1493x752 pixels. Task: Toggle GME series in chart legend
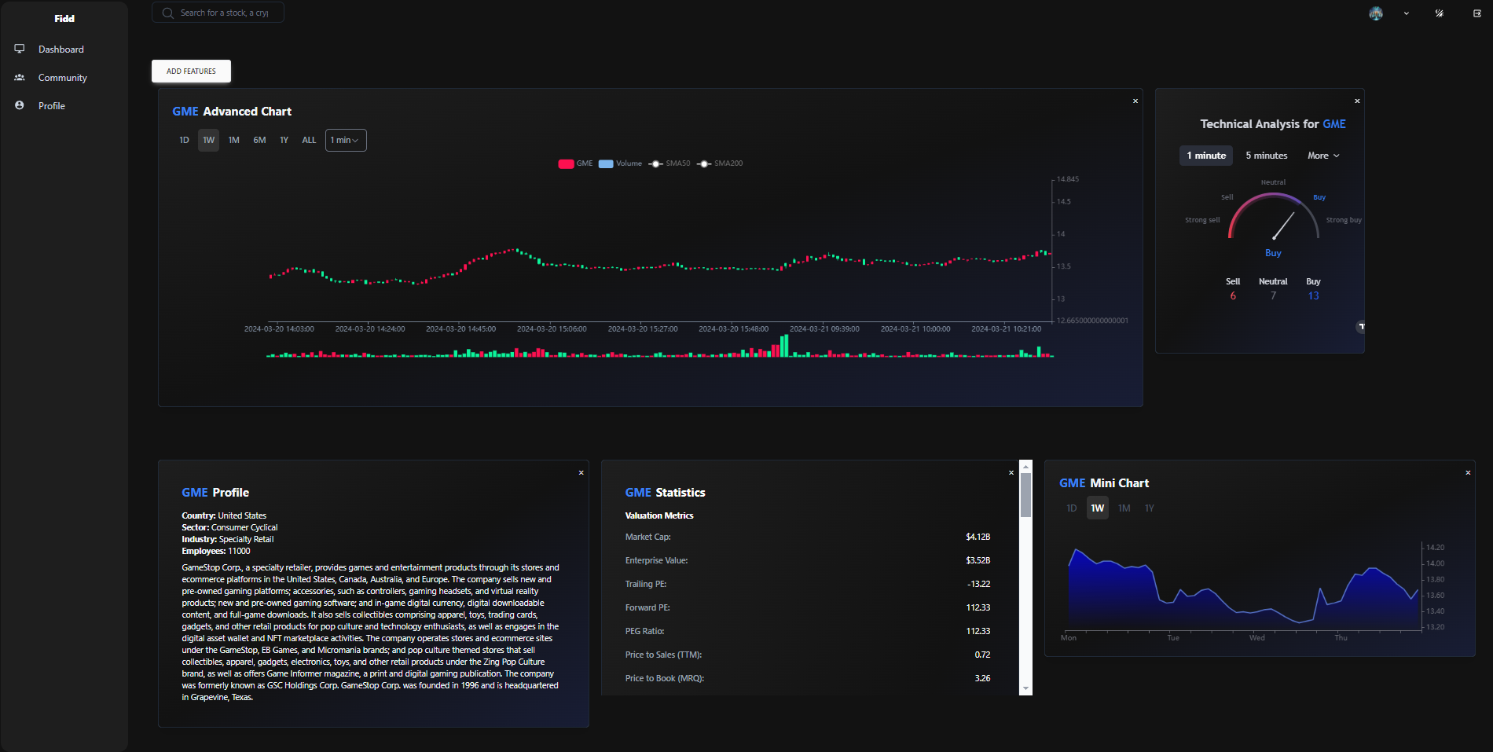point(575,163)
